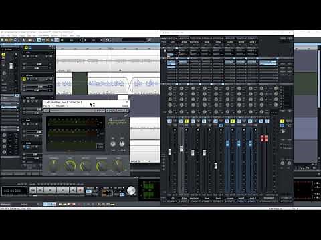Click the rightmost large green knob in the plugin window
321x240 pixels.
[118, 166]
